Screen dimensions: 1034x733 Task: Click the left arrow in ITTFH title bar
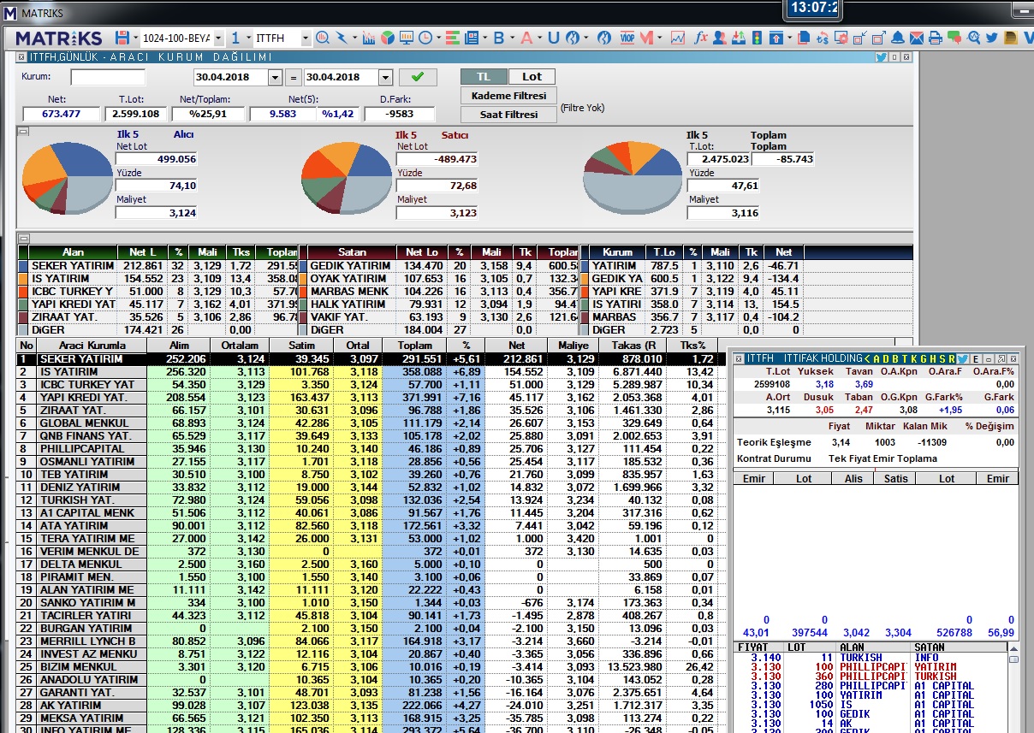(868, 358)
